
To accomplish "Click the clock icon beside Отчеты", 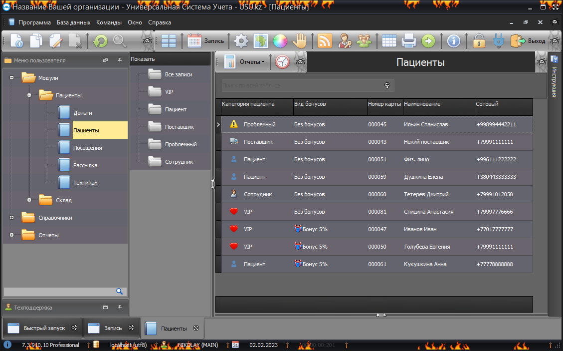I will 282,62.
